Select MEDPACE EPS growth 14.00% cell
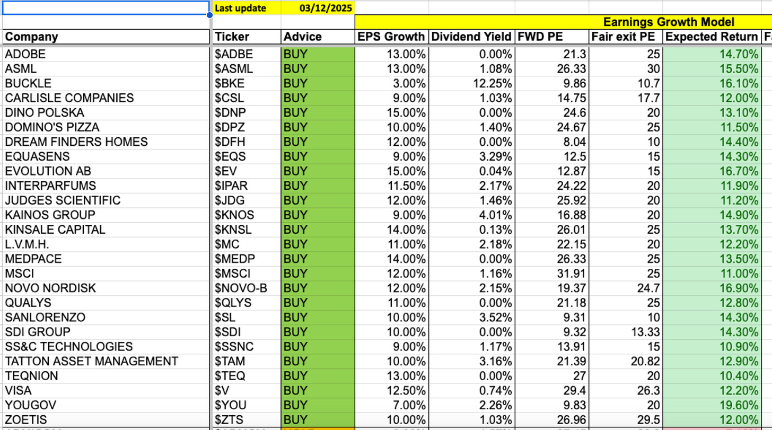 [391, 259]
